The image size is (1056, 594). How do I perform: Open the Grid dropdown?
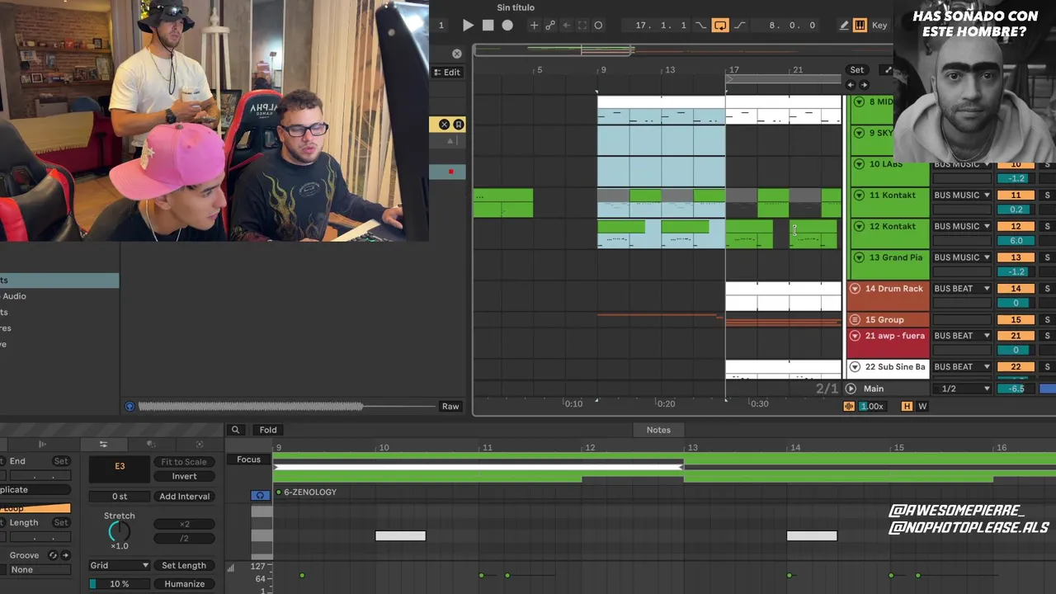point(120,565)
